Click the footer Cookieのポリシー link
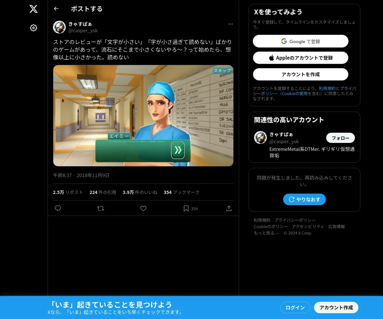 click(271, 226)
